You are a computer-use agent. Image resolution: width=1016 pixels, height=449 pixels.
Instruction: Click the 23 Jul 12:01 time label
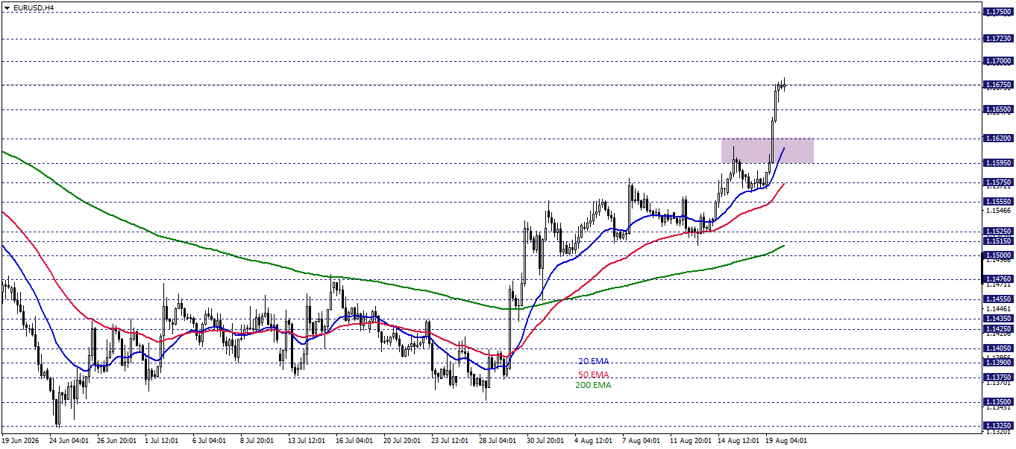click(451, 441)
